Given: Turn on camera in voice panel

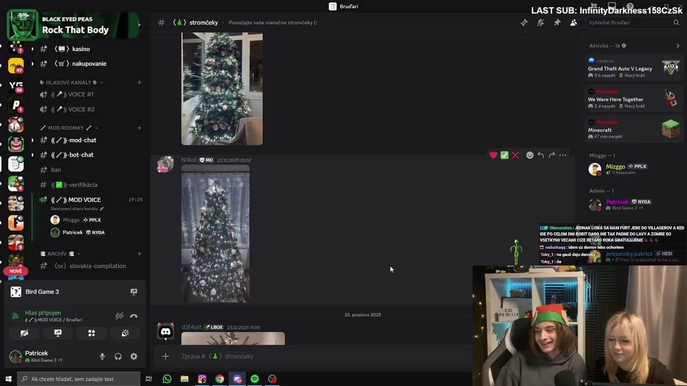Looking at the screenshot, I should [x=24, y=333].
